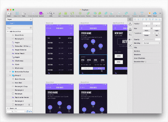Toggle the Gaussian Blur checkbox

[x=160, y=62]
